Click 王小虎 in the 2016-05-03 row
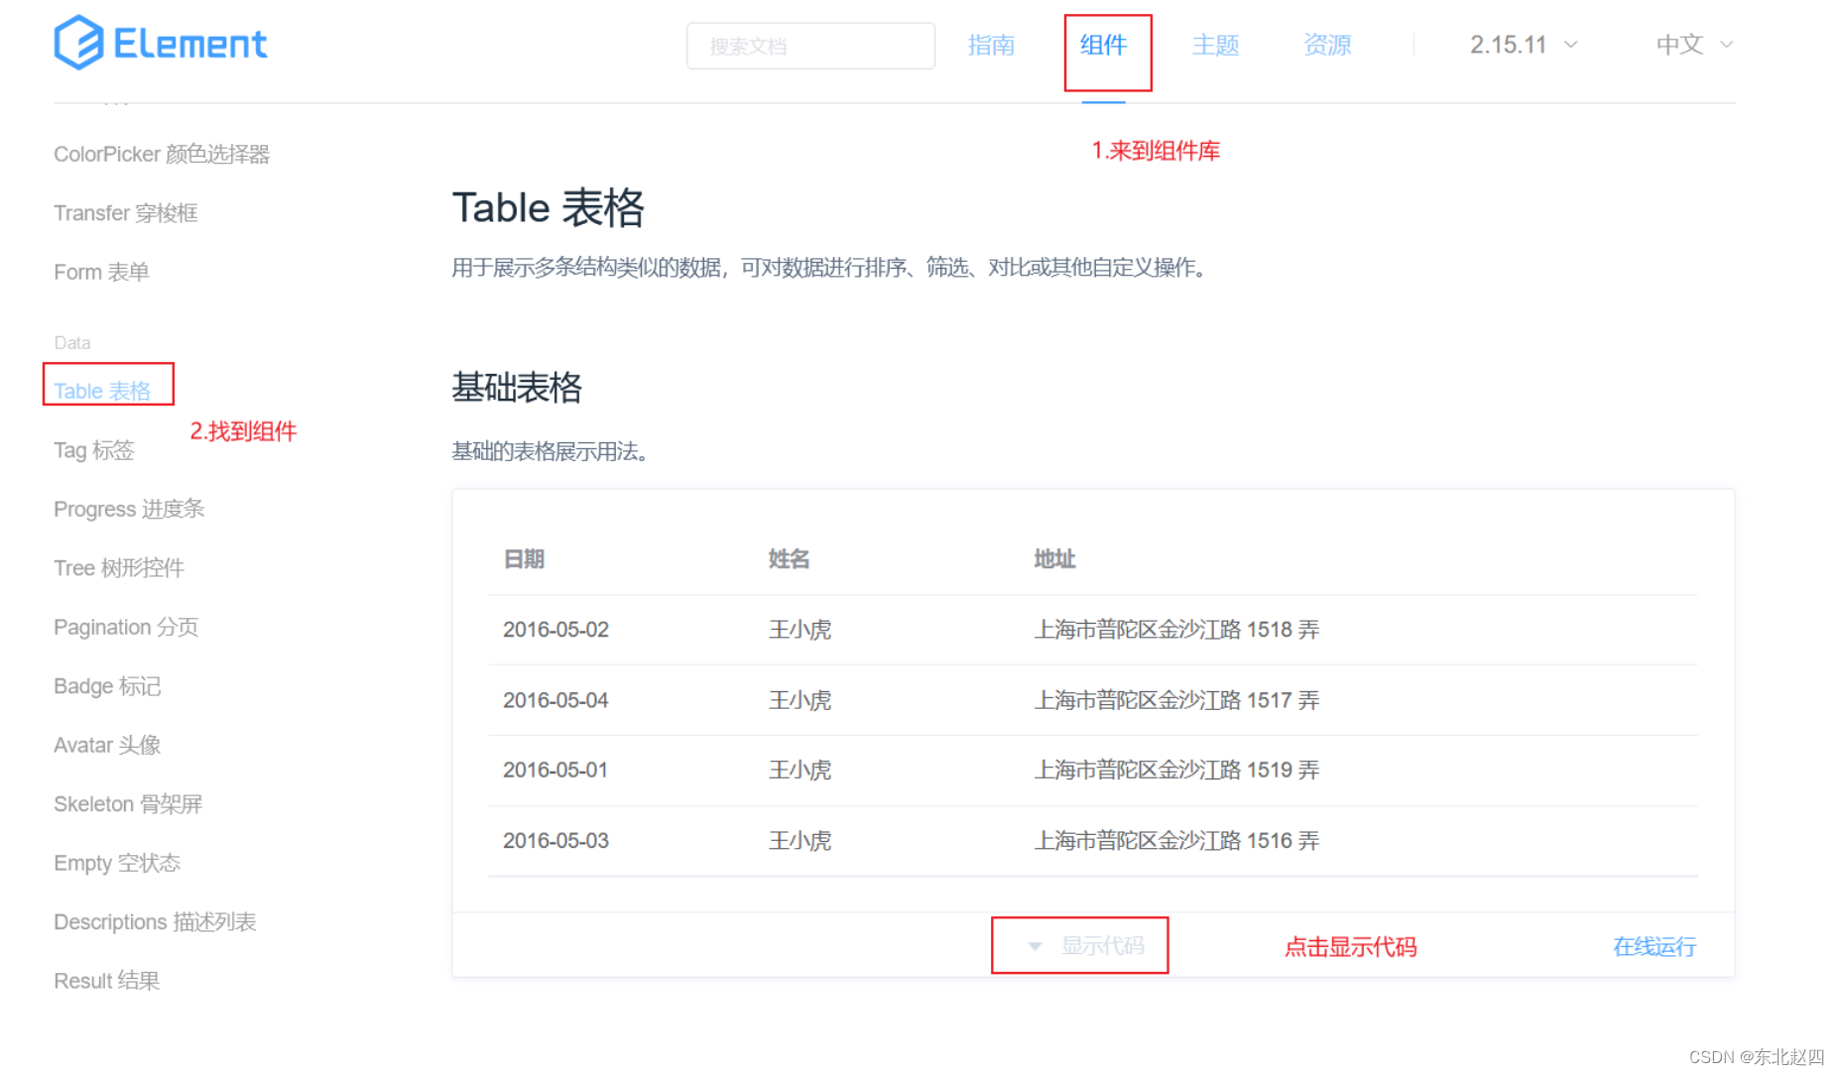 [x=799, y=841]
